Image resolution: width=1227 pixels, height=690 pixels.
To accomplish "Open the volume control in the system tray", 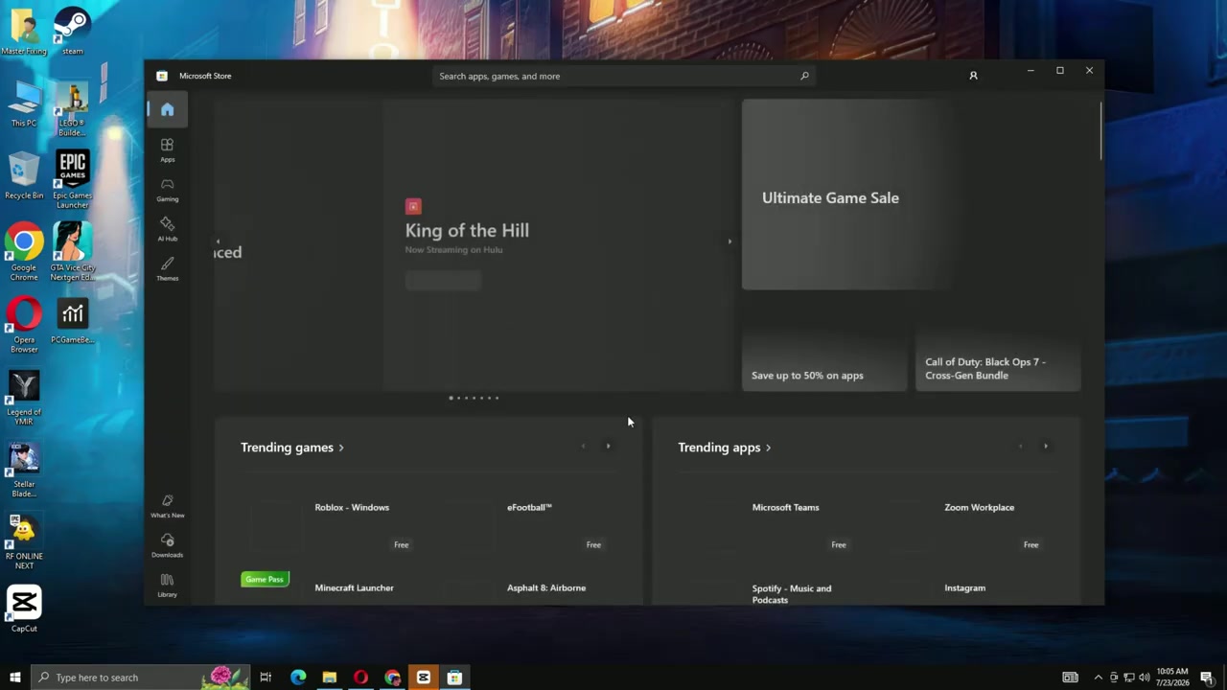I will pyautogui.click(x=1145, y=678).
